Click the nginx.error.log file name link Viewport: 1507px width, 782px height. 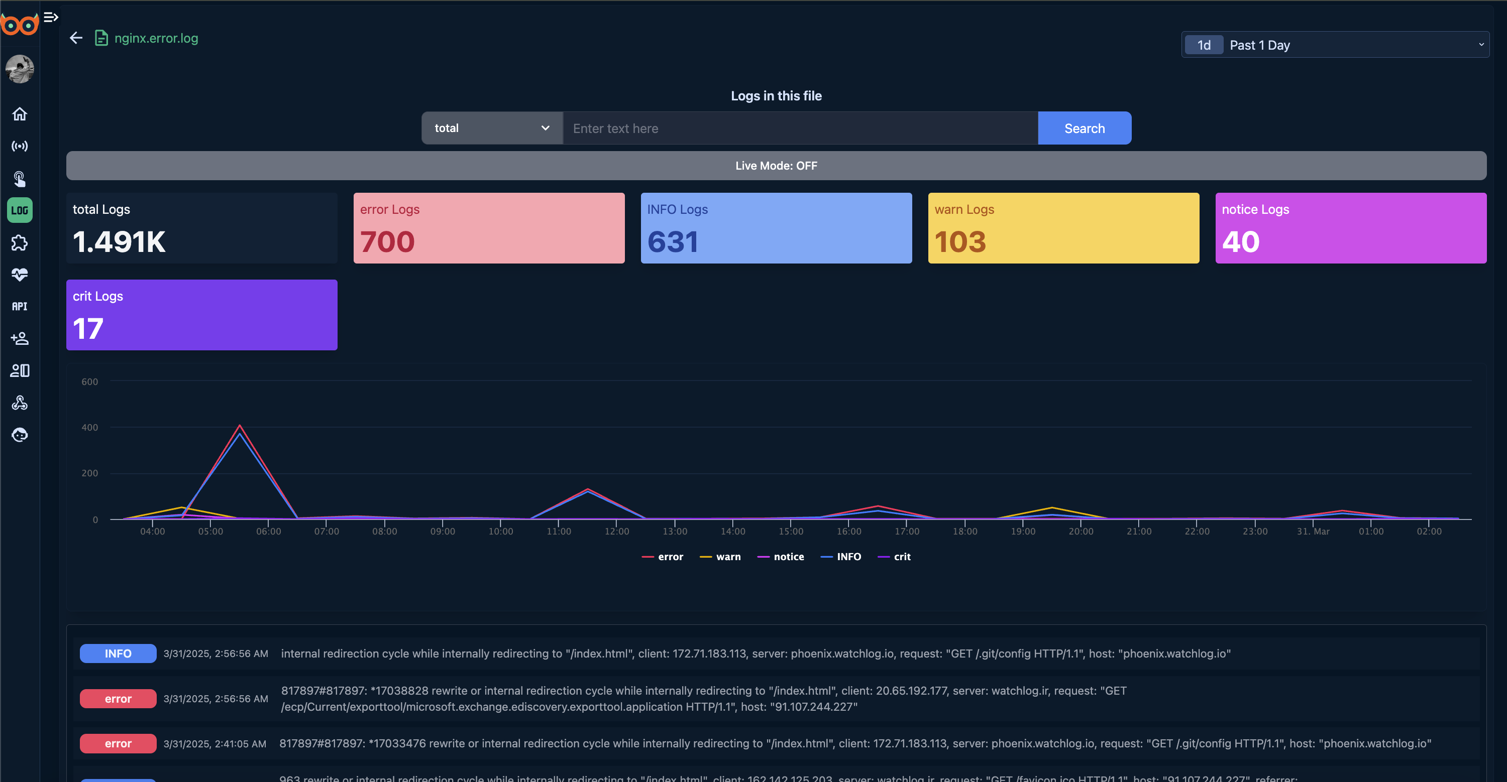pyautogui.click(x=156, y=38)
